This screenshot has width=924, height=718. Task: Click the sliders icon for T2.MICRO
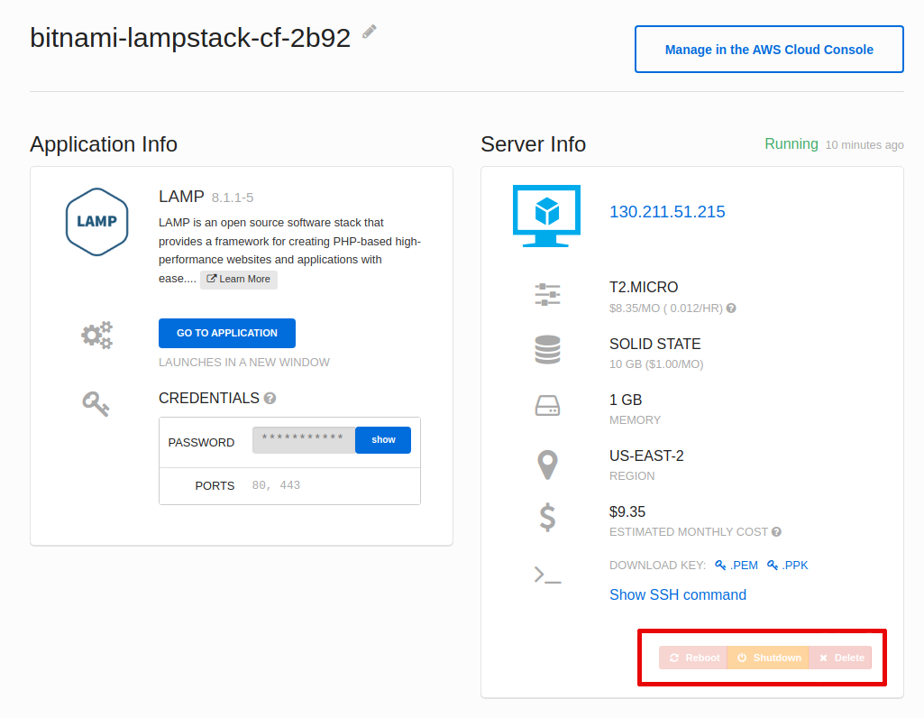[547, 294]
